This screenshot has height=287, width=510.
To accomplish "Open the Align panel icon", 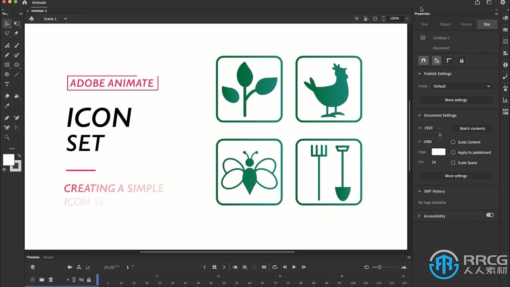I will (506, 53).
